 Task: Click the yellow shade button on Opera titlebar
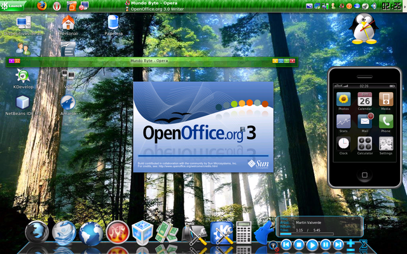(275, 61)
